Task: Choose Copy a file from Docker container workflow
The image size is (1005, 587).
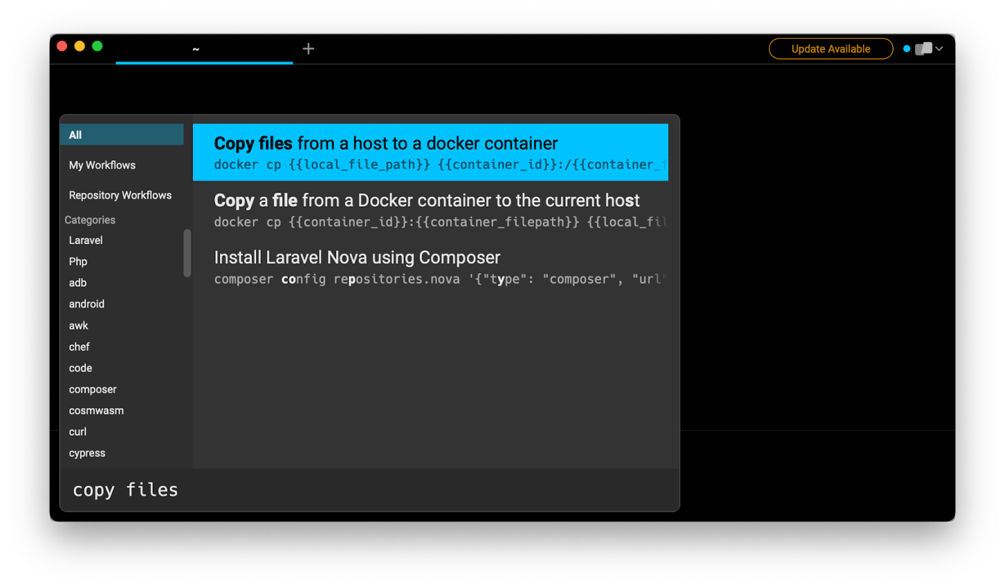Action: (x=430, y=210)
